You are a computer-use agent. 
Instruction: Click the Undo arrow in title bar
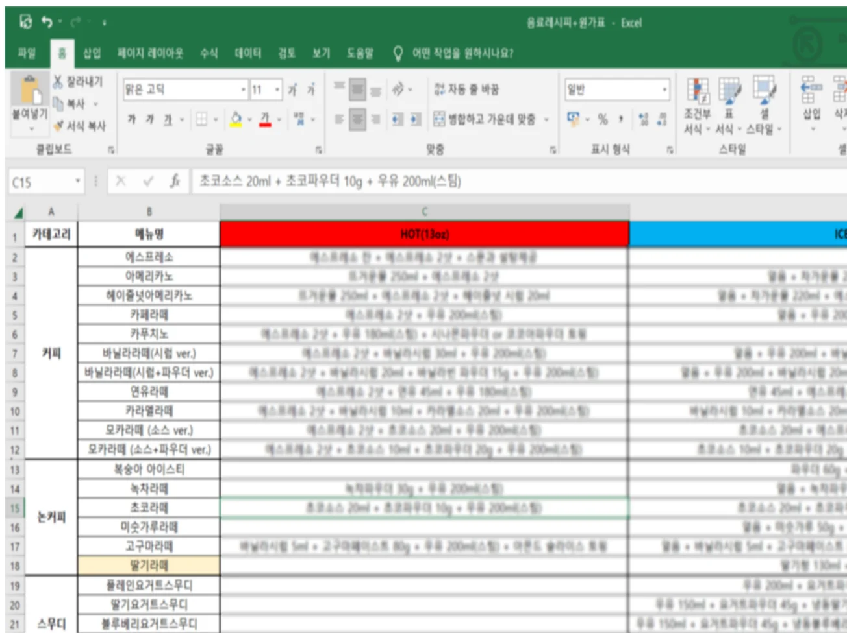47,22
